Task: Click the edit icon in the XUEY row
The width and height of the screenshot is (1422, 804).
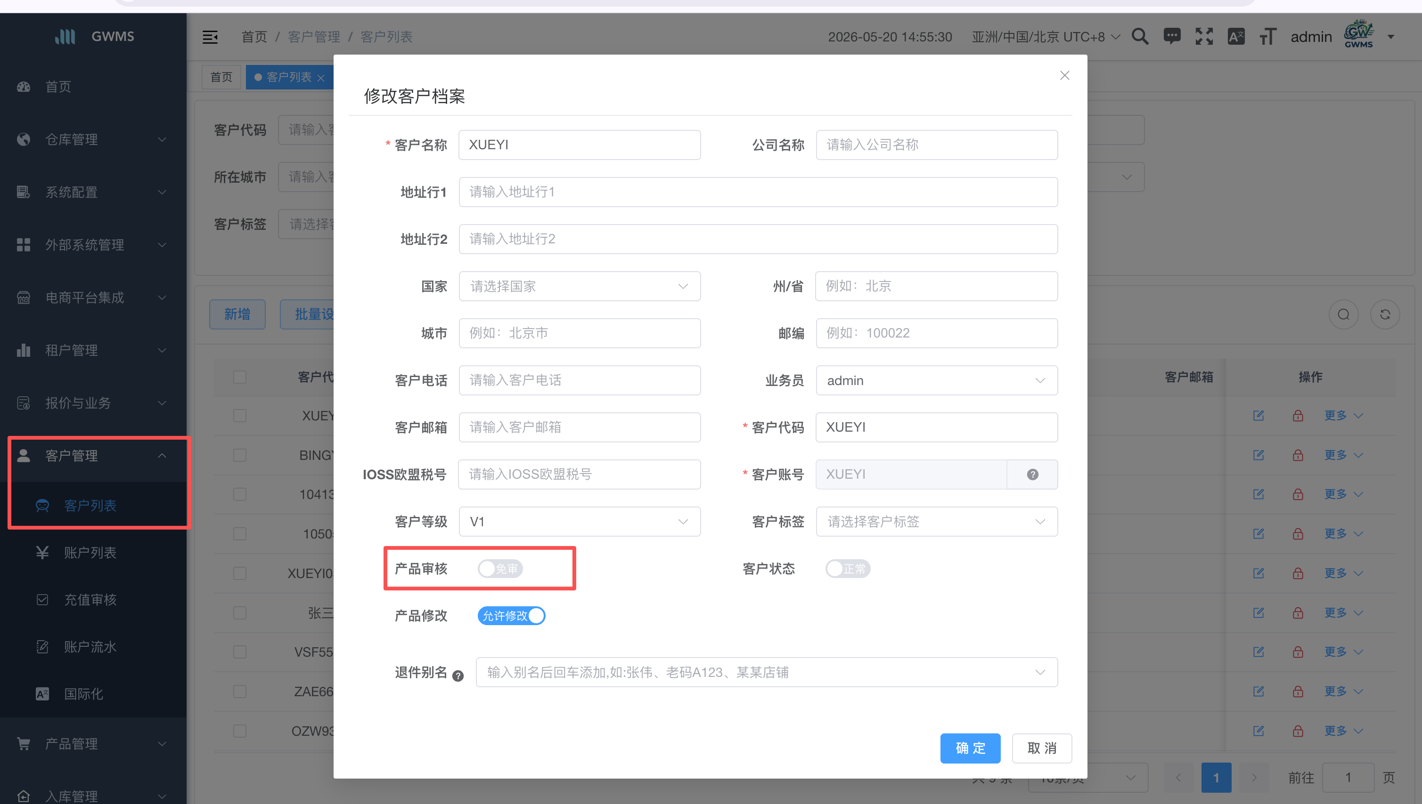Action: (x=1259, y=415)
